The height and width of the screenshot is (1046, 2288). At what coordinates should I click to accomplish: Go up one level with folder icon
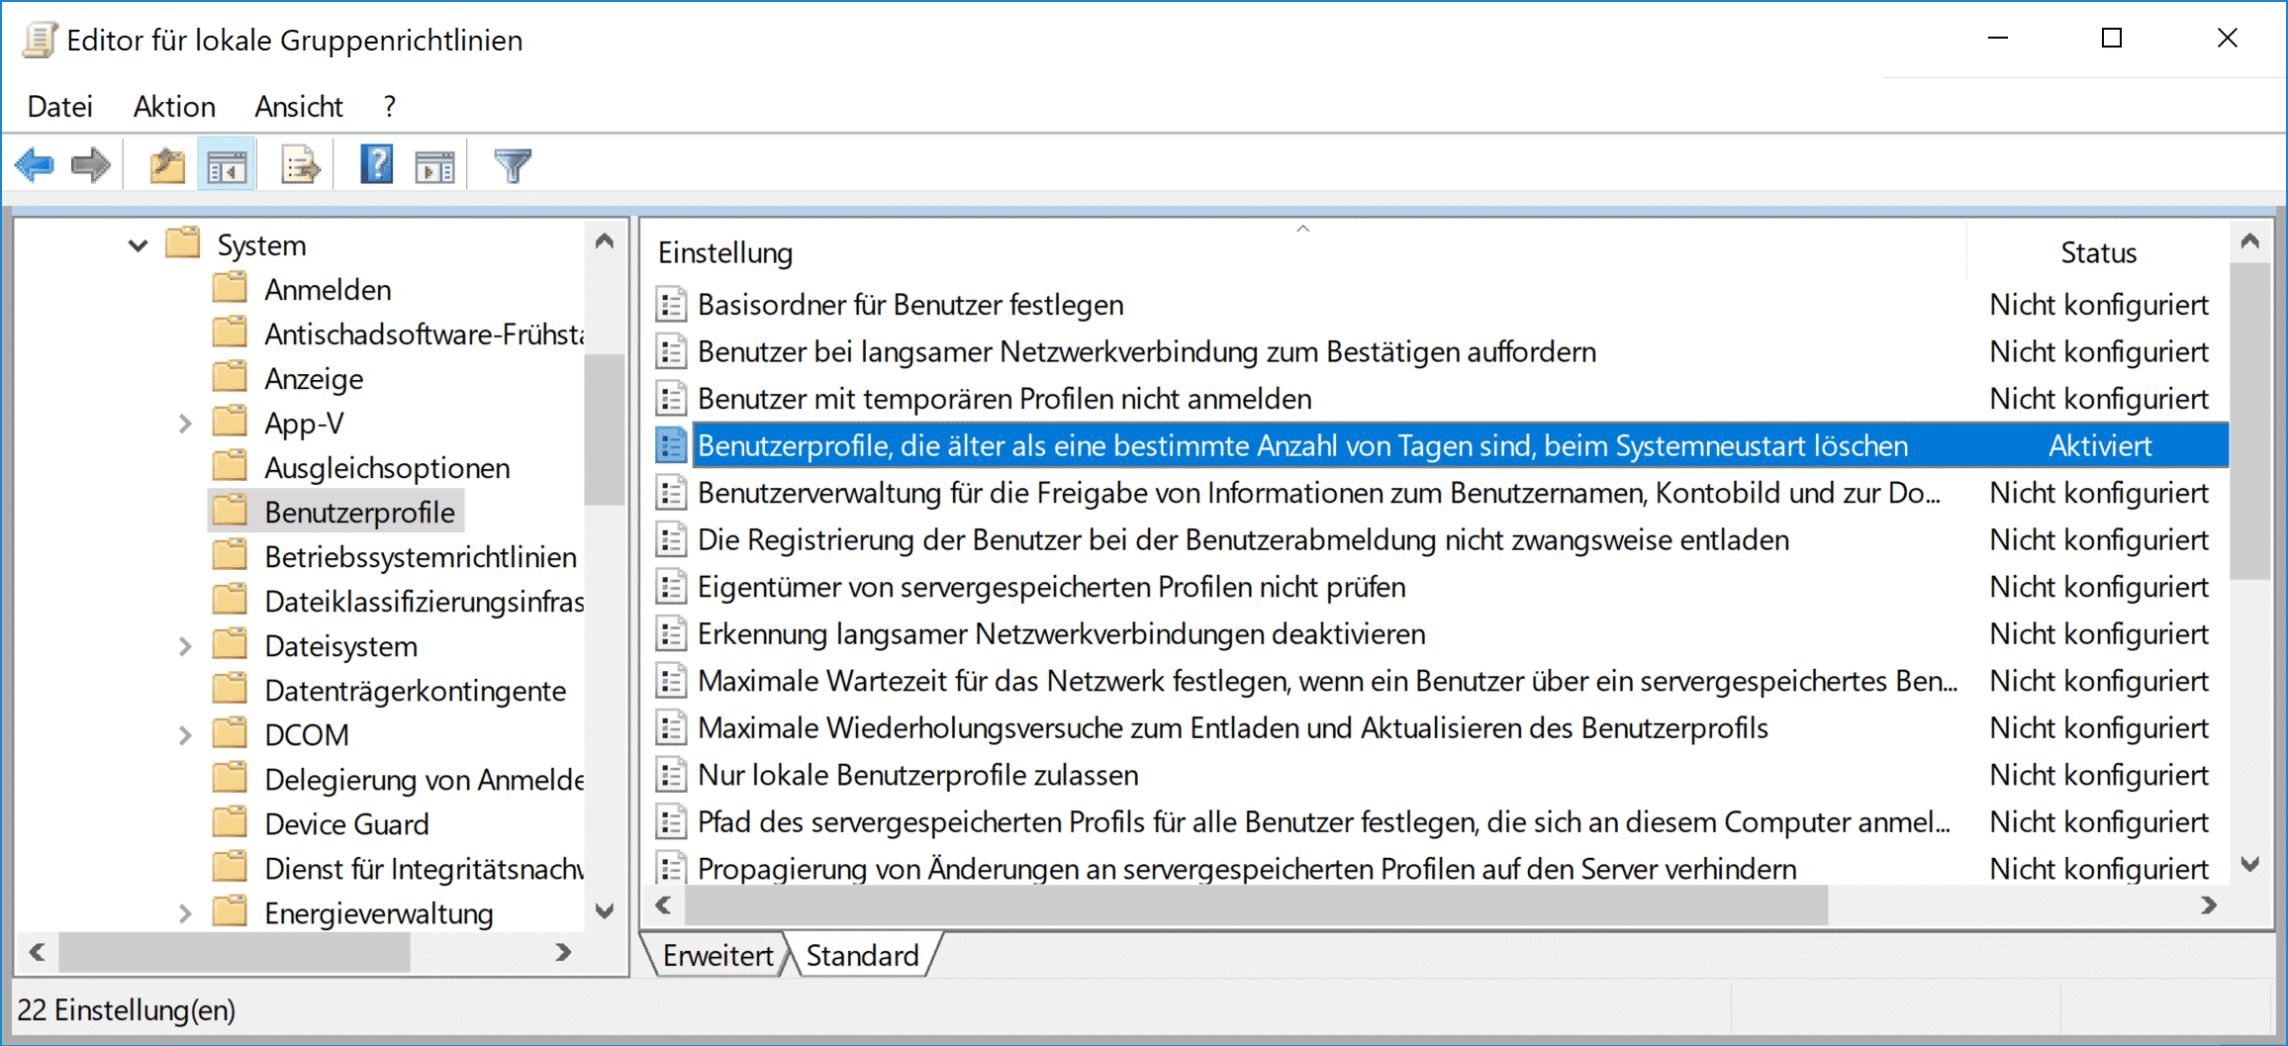coord(167,165)
